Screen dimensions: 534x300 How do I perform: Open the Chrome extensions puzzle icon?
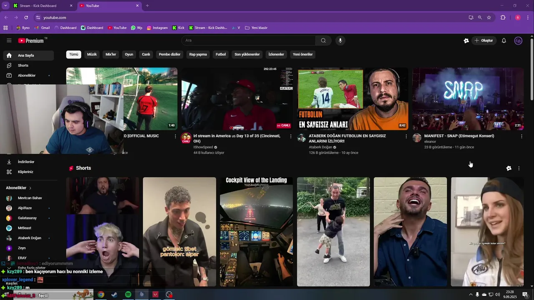[x=503, y=17]
